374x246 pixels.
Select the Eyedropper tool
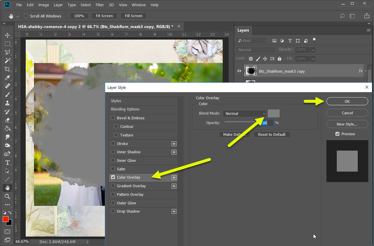(7, 78)
